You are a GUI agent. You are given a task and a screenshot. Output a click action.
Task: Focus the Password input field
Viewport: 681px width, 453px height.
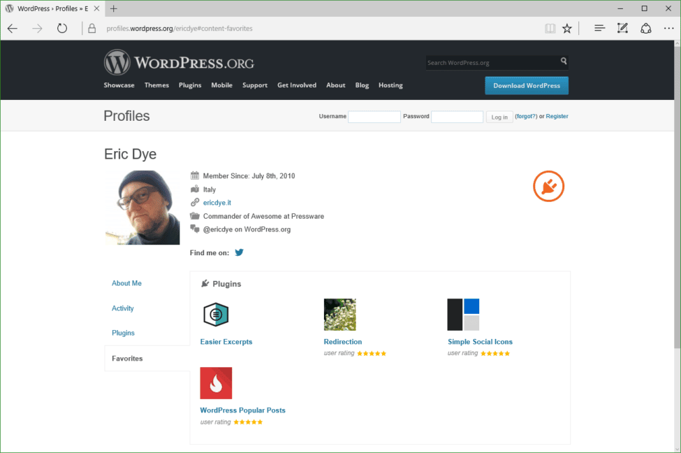[x=457, y=117]
